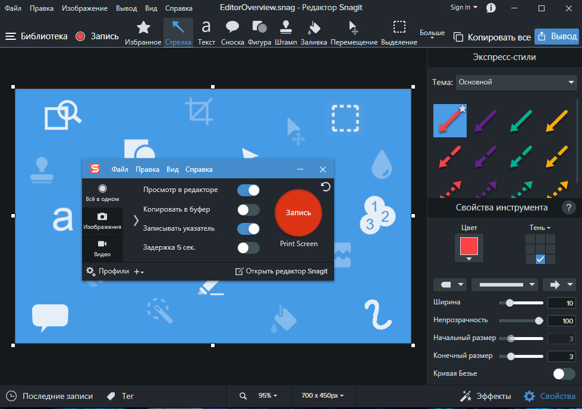Choose the solid purple arrow quick style

486,121
